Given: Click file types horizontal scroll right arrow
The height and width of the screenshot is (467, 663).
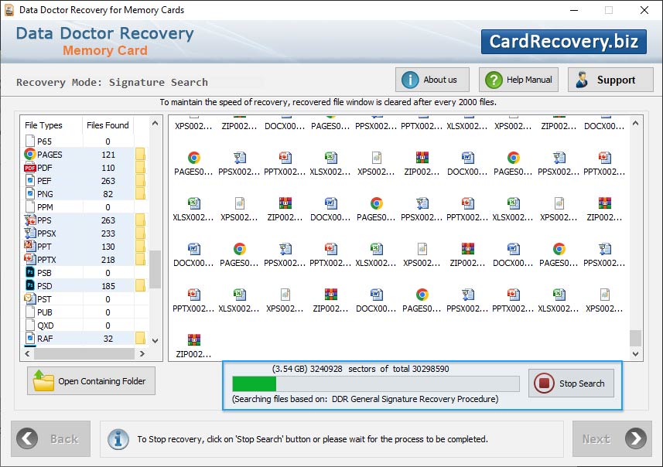Looking at the screenshot, I should click(x=142, y=354).
